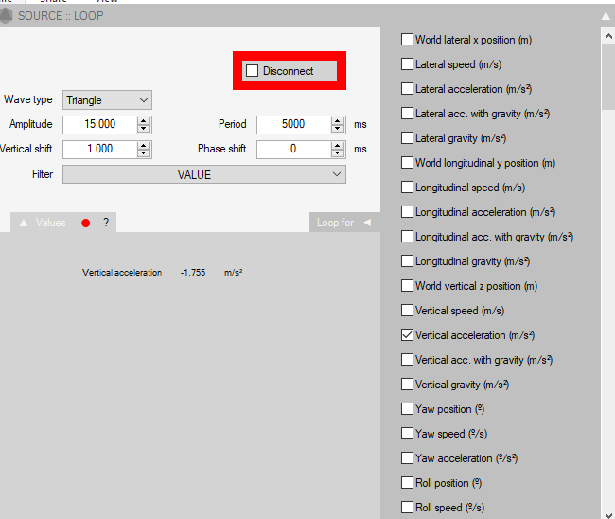
Task: Open the Filter VALUE dropdown
Action: (x=204, y=174)
